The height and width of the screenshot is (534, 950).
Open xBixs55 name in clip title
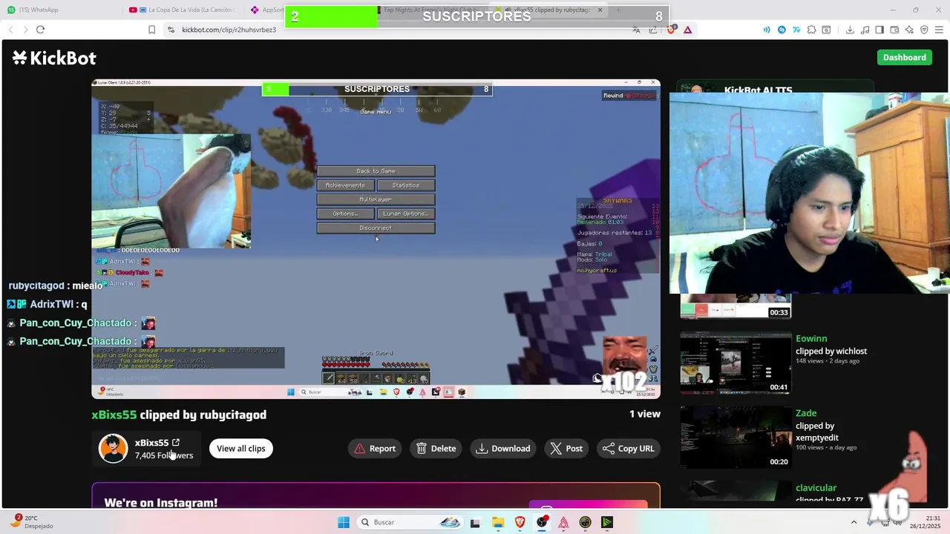coord(114,415)
